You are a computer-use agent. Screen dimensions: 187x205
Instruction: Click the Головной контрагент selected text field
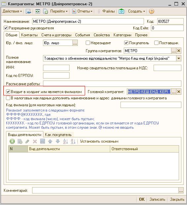tap(149, 92)
